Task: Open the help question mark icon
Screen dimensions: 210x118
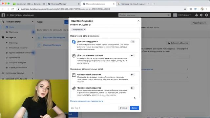Action: point(206,15)
